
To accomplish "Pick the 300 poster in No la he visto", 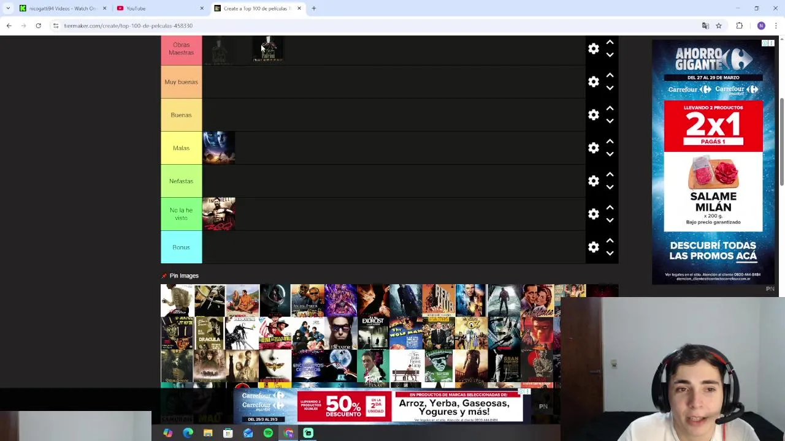I will pyautogui.click(x=219, y=214).
